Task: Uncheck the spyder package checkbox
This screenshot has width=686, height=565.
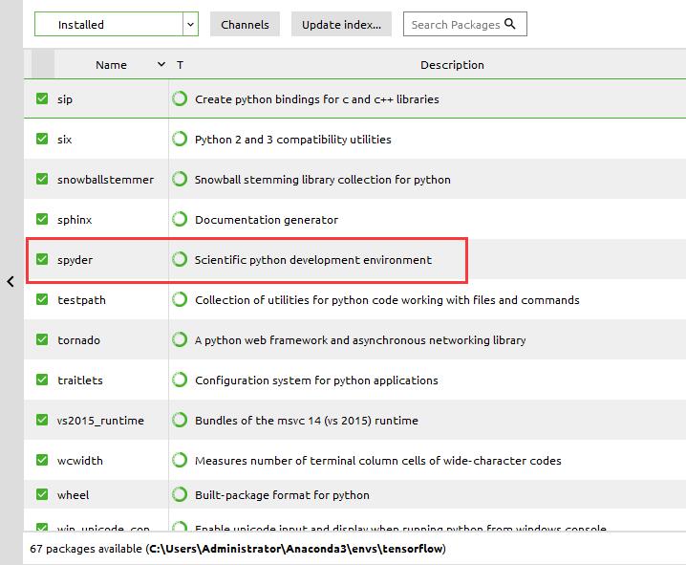Action: coord(42,259)
